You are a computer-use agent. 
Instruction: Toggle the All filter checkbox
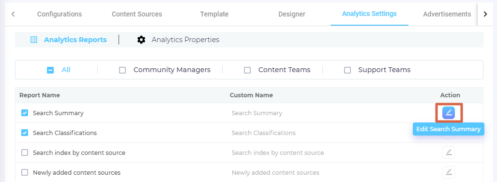tap(50, 70)
